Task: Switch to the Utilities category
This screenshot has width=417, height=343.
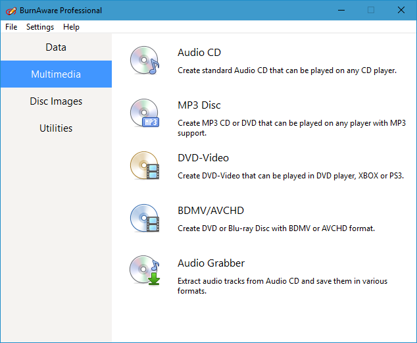Action: [x=56, y=128]
